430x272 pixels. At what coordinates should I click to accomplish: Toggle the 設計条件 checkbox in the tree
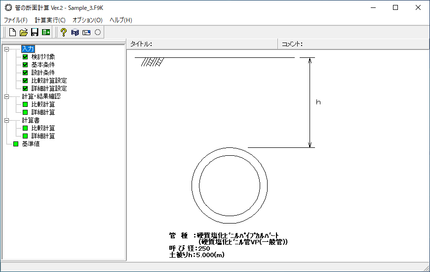(x=25, y=73)
